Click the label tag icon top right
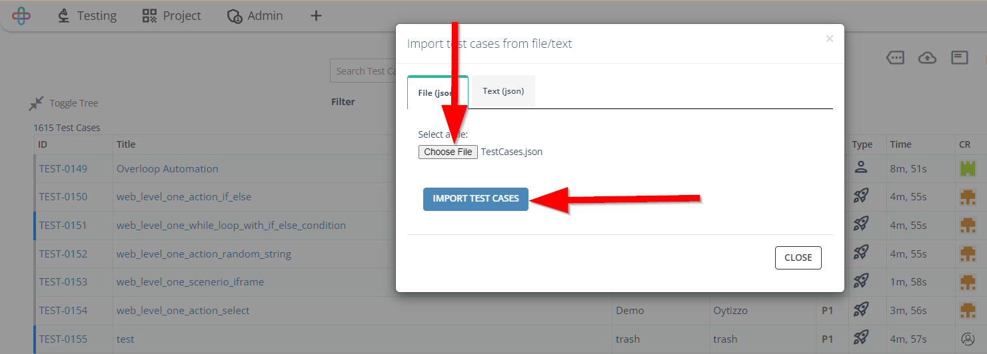 click(x=895, y=58)
